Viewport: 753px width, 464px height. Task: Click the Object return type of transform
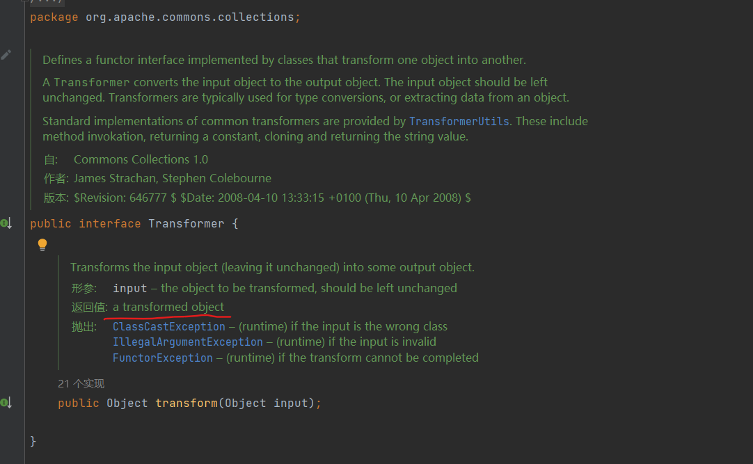127,403
